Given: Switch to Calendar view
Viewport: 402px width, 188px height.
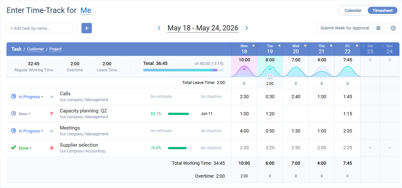Looking at the screenshot, I should click(x=353, y=10).
